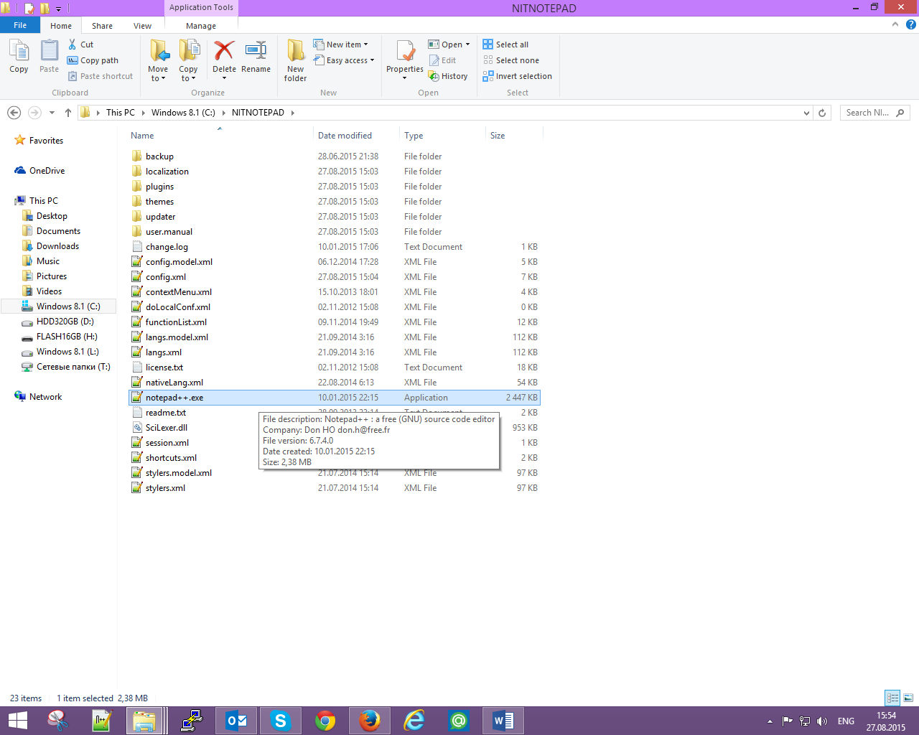Image resolution: width=919 pixels, height=735 pixels.
Task: Select the plugins folder
Action: click(x=159, y=187)
